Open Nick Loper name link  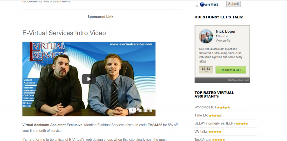pyautogui.click(x=226, y=32)
